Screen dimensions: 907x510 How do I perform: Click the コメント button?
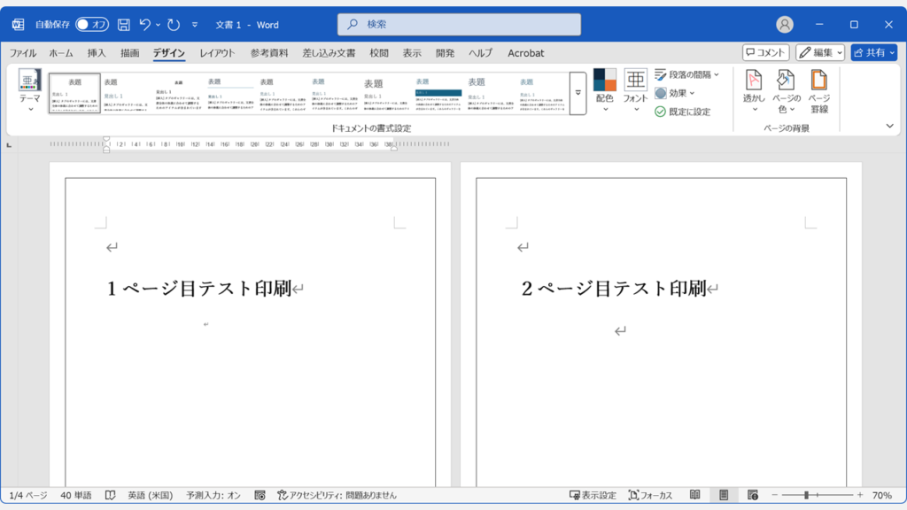pos(766,52)
